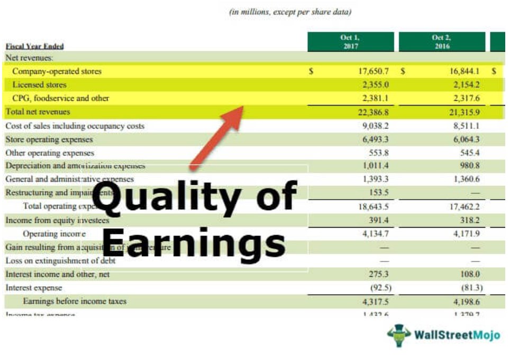Click the value 16,844.1
The height and width of the screenshot is (357, 510).
465,71
